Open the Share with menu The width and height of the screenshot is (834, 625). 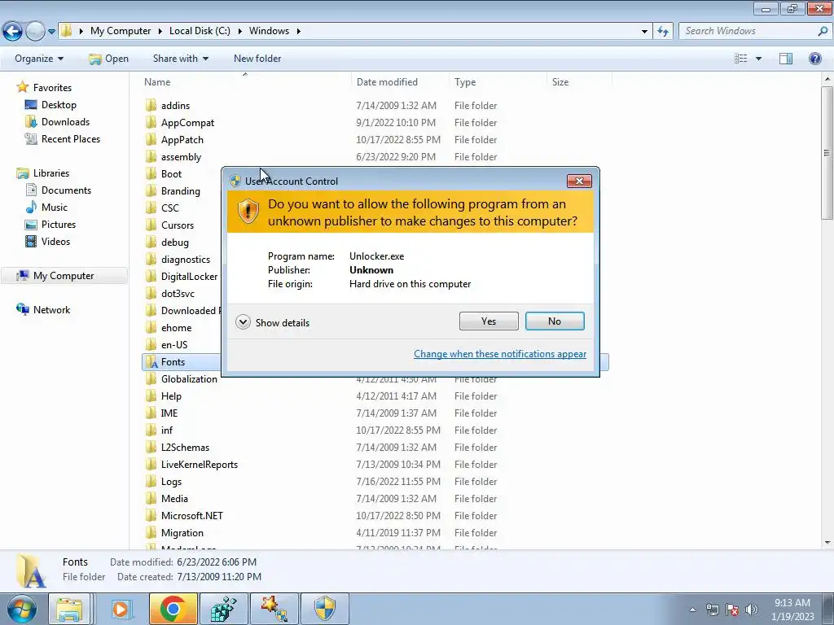tap(180, 59)
